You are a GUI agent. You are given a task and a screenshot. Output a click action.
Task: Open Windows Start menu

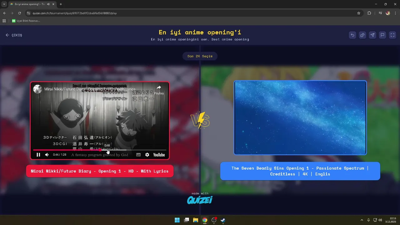(177, 220)
